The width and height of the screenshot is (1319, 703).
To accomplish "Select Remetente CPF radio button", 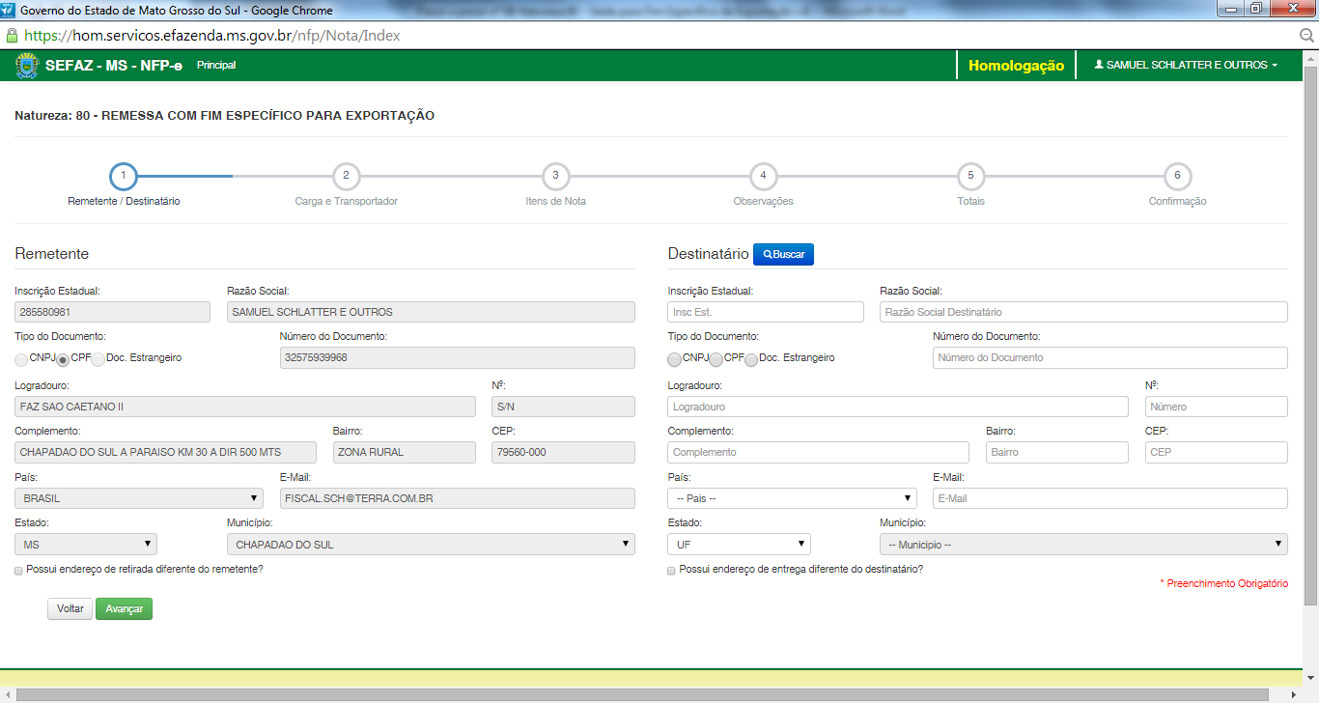I will tap(63, 359).
